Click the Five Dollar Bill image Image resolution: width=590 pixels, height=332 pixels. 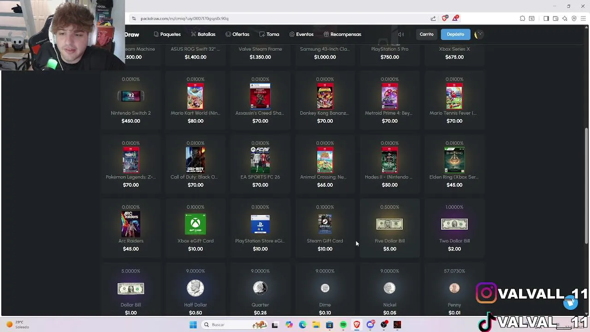pyautogui.click(x=389, y=224)
